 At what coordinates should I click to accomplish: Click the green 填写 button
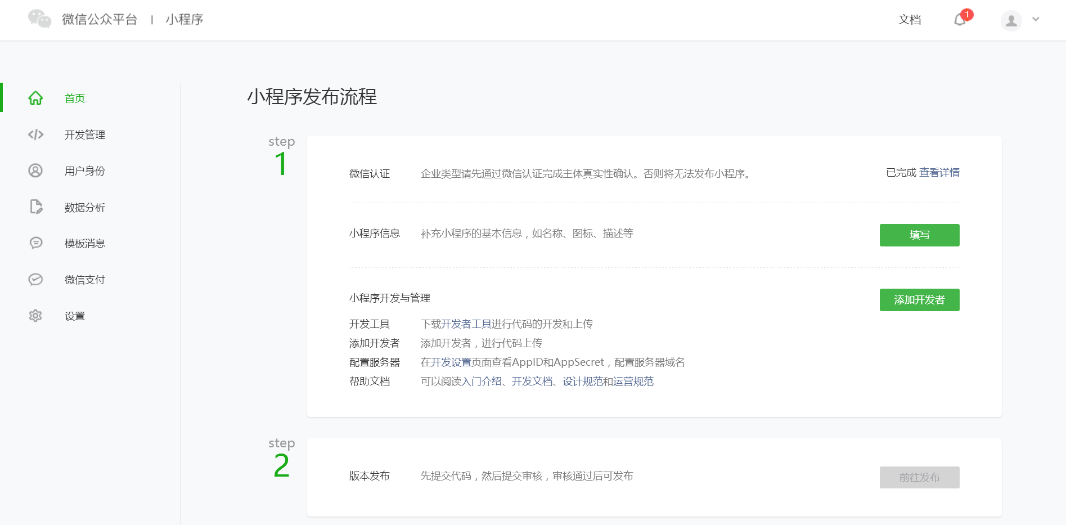pos(920,235)
